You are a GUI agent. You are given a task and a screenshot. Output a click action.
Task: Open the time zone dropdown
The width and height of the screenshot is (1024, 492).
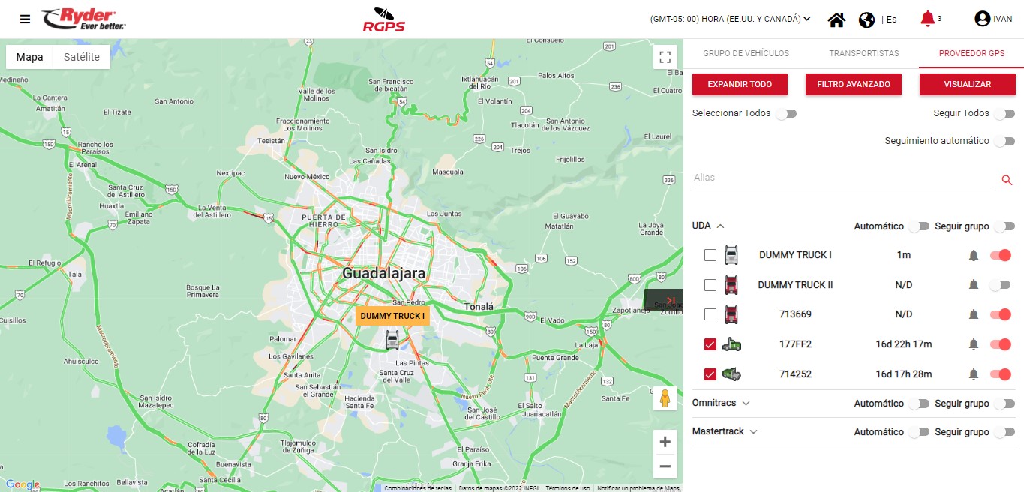click(x=730, y=19)
